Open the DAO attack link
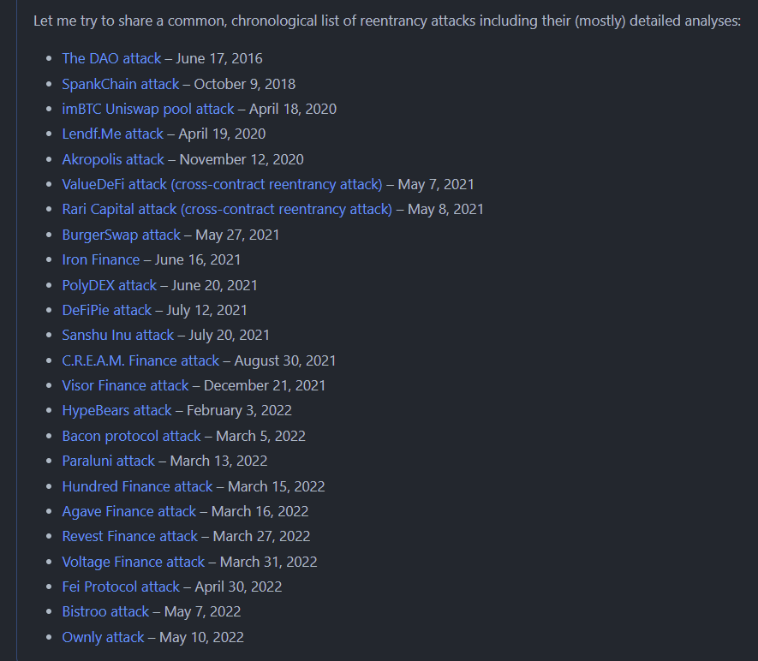The image size is (758, 661). [111, 59]
